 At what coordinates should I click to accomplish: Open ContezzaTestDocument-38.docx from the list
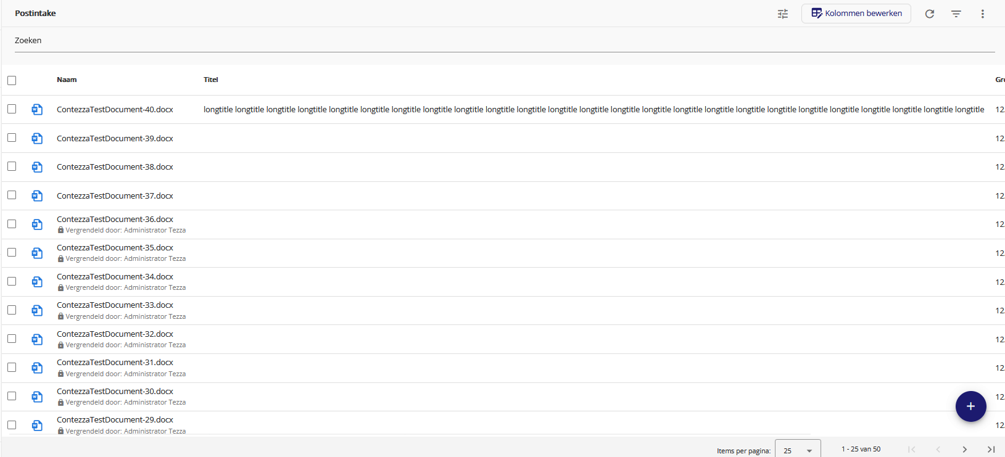[x=115, y=167]
